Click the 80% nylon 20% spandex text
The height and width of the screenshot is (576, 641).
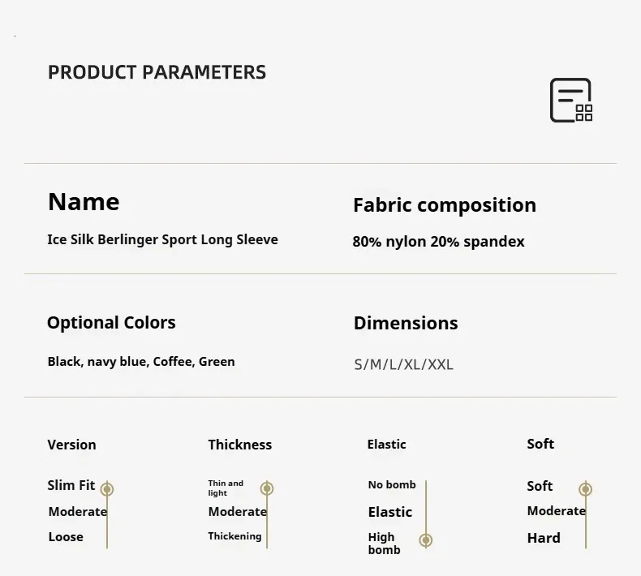438,242
